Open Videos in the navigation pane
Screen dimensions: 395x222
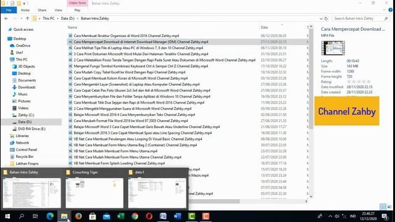pos(23,108)
